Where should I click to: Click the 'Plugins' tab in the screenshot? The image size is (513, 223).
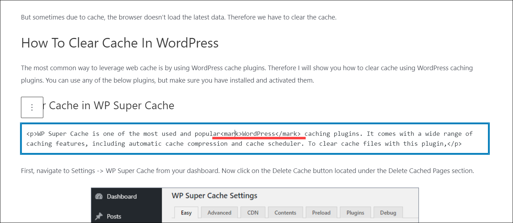point(355,213)
